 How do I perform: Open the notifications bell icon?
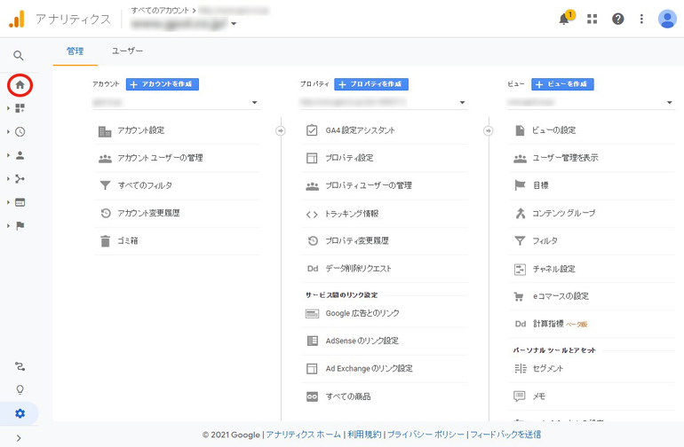pyautogui.click(x=564, y=20)
